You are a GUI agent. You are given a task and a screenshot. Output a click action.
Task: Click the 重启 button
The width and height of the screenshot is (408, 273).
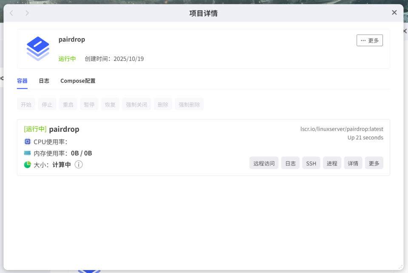(68, 104)
